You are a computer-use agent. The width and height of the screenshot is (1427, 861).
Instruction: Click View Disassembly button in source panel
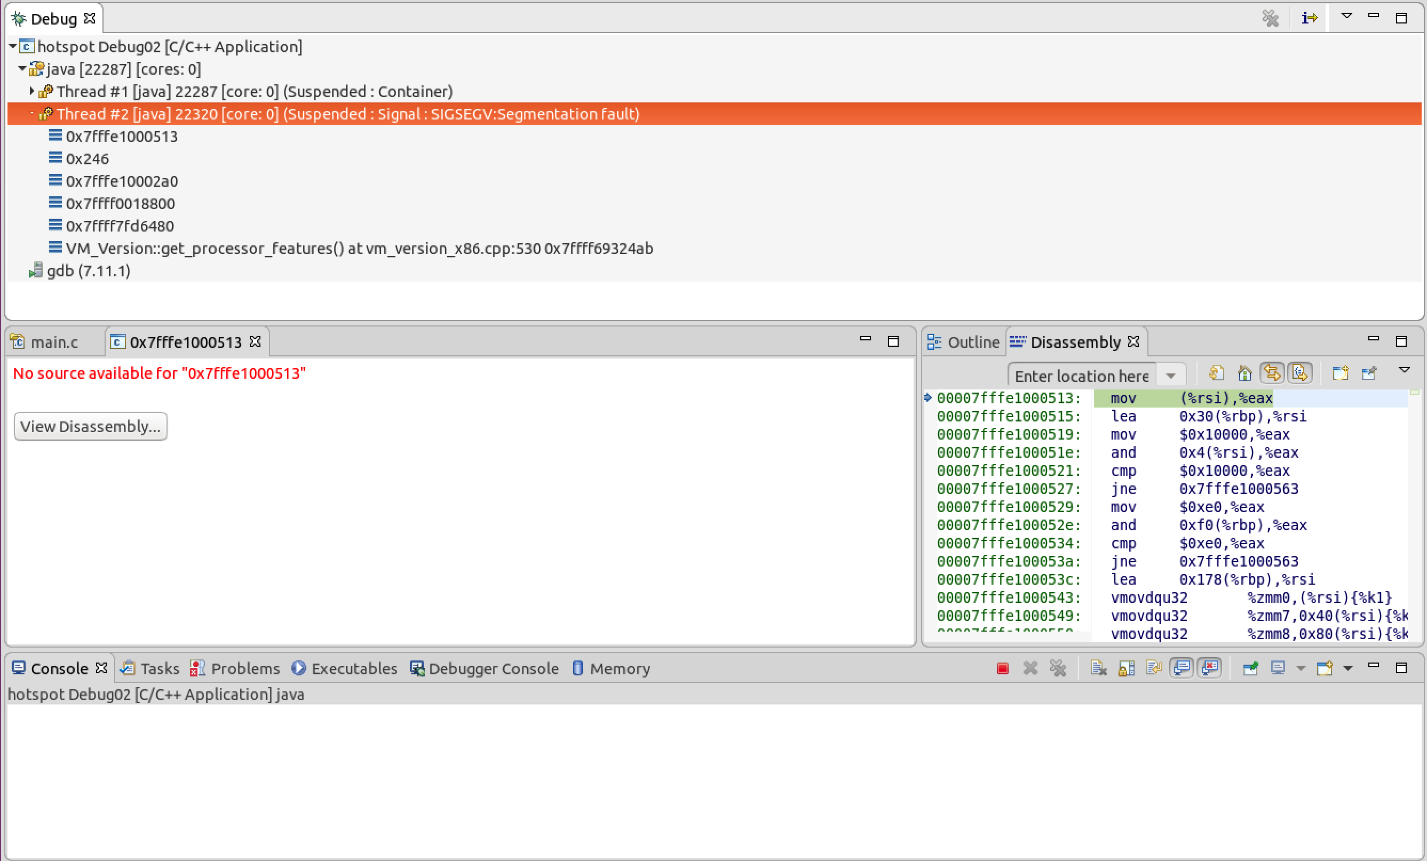pos(90,426)
